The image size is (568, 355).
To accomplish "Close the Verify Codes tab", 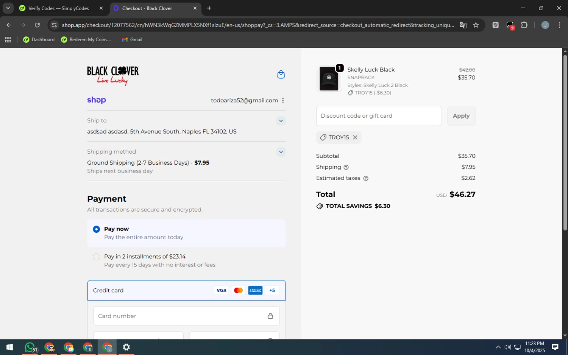I will [x=101, y=8].
